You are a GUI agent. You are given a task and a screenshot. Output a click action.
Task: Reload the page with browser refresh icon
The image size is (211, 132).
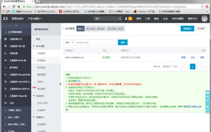click(x=14, y=6)
